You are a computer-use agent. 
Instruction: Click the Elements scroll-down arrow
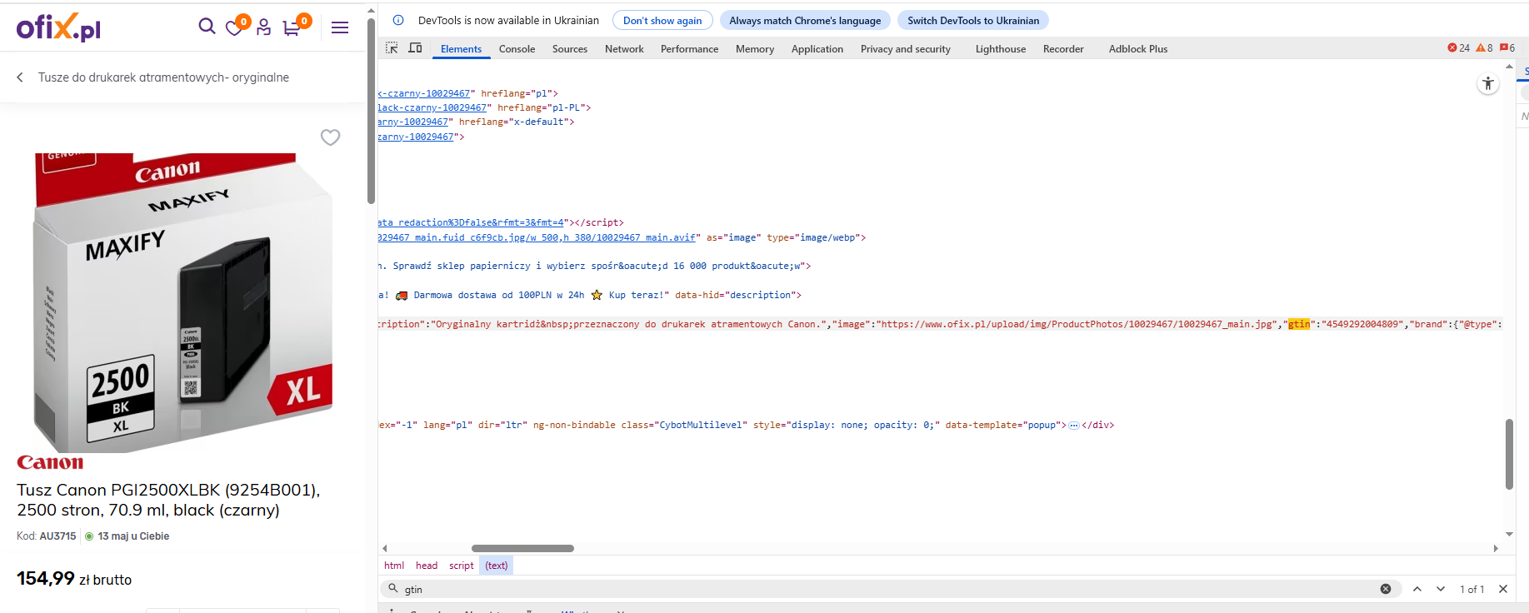pos(1509,534)
